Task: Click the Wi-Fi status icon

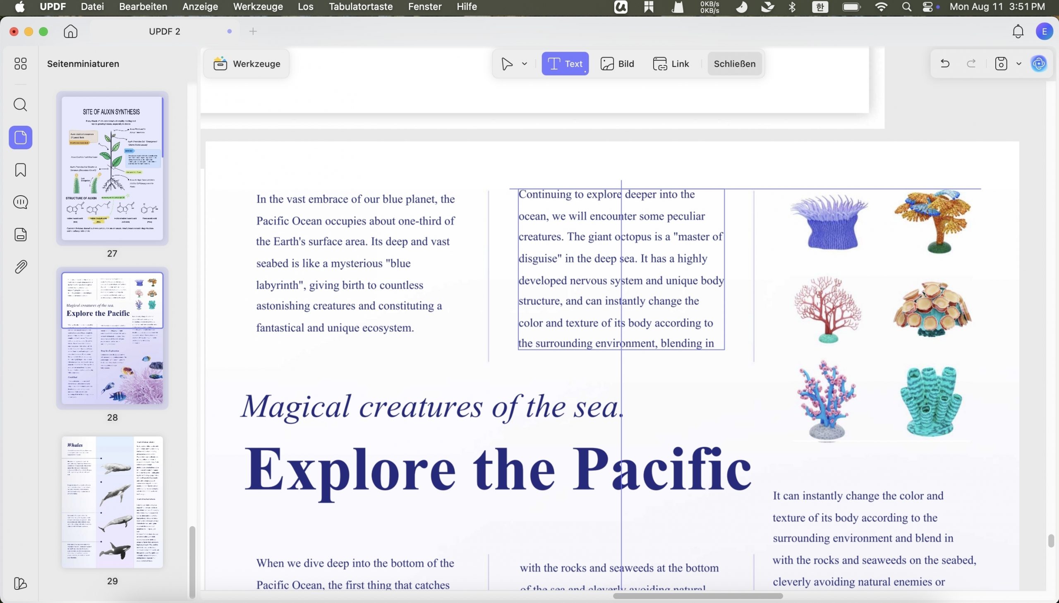Action: [x=881, y=7]
